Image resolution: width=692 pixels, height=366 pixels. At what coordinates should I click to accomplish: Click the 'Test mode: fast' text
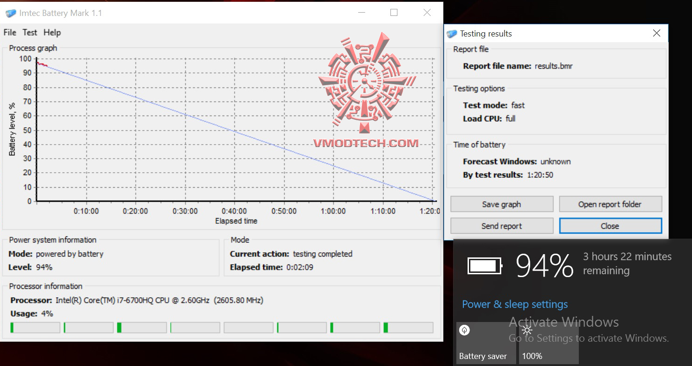494,105
